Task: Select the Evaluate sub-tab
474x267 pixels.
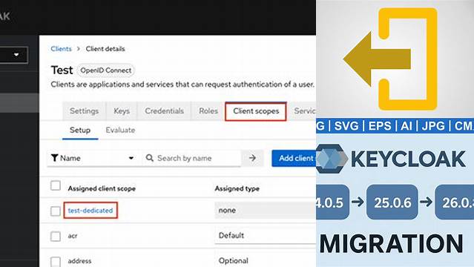Action: point(120,131)
